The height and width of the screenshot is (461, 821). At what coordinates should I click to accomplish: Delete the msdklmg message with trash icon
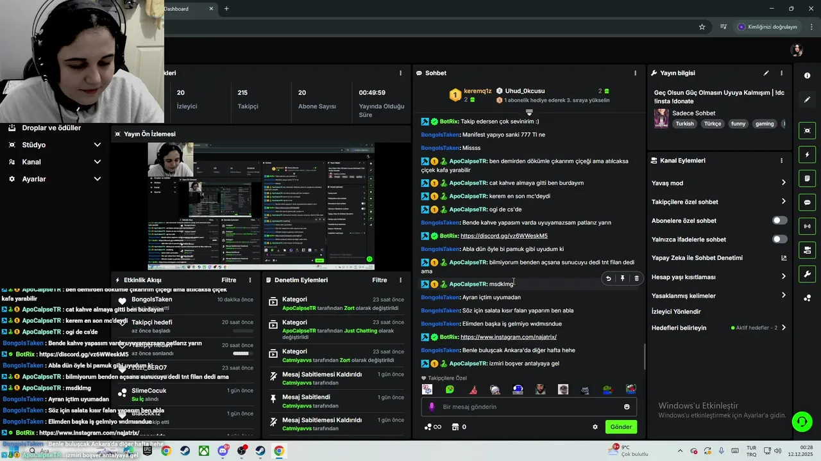[x=636, y=279]
